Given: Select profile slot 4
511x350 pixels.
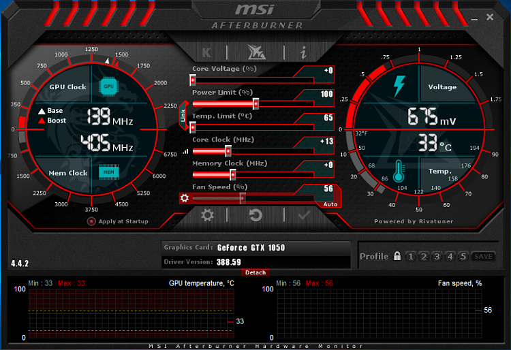Looking at the screenshot, I should (450, 257).
